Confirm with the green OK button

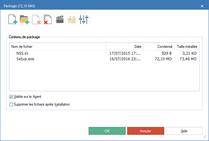[x=107, y=131]
